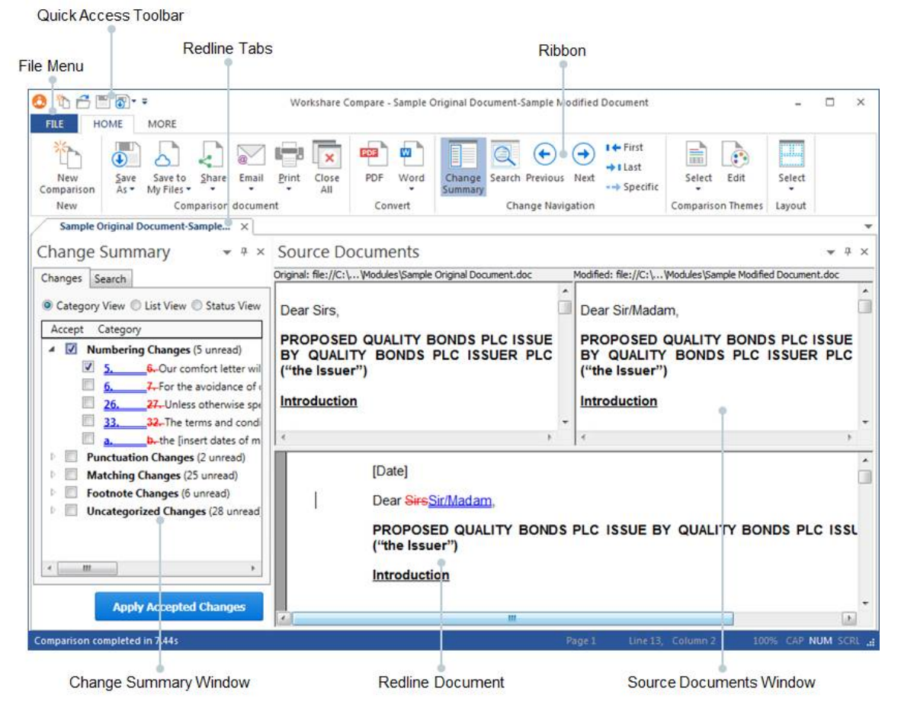The image size is (901, 711).
Task: Open the FILE menu
Action: (55, 124)
